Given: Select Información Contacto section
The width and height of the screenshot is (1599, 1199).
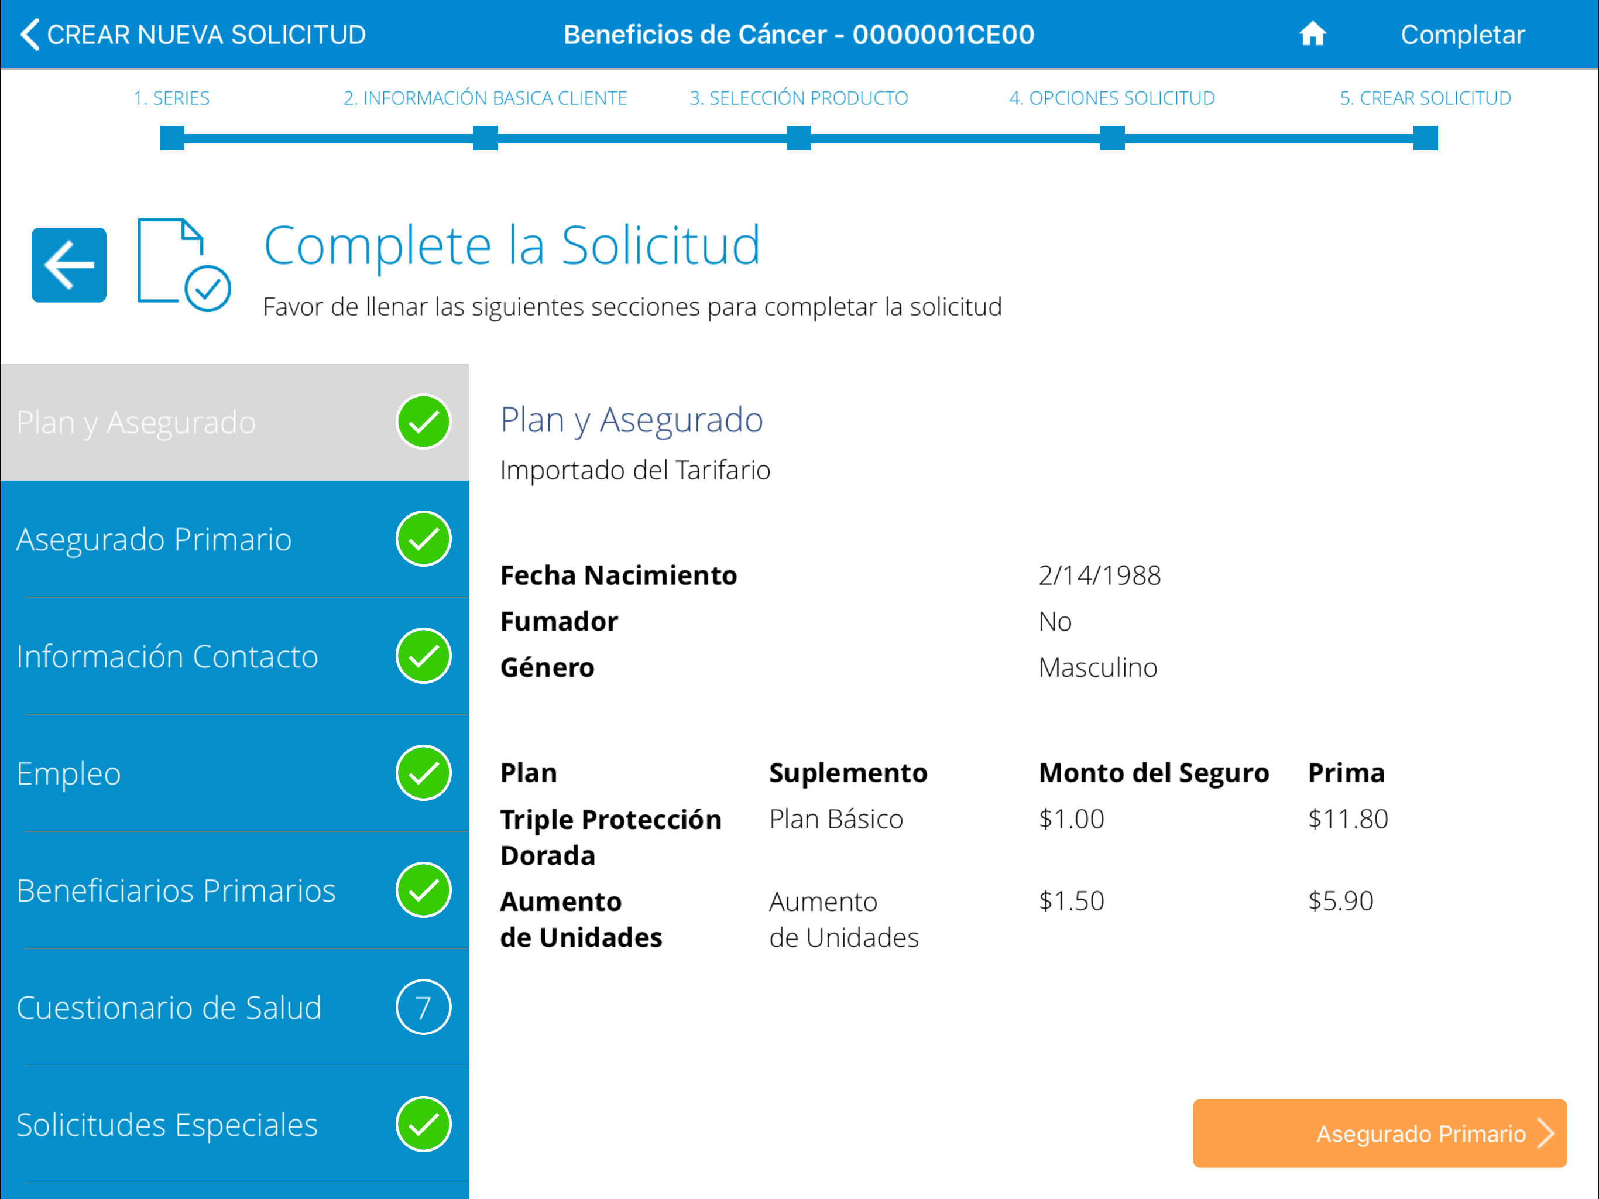Looking at the screenshot, I should 234,656.
